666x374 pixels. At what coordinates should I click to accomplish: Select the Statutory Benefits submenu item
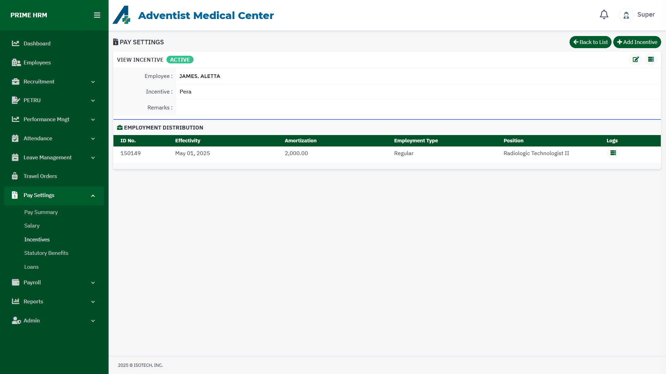pos(46,253)
